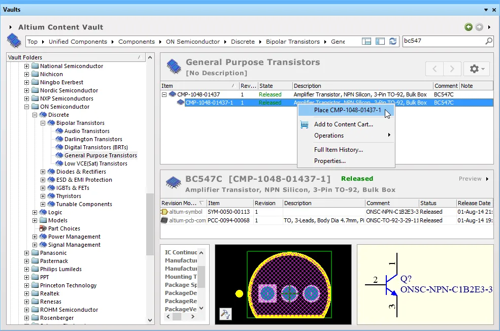Click the Discrete breadcrumb
Viewport: 500px width, 331px height.
243,42
